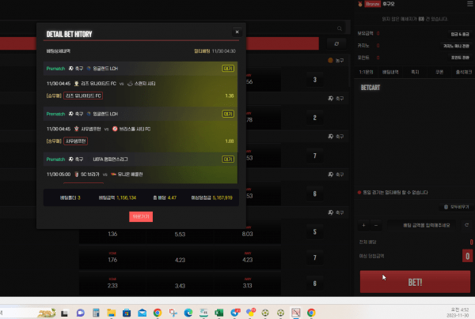Click the Southampton team crest icon
This screenshot has width=475, height=319.
pyautogui.click(x=76, y=129)
